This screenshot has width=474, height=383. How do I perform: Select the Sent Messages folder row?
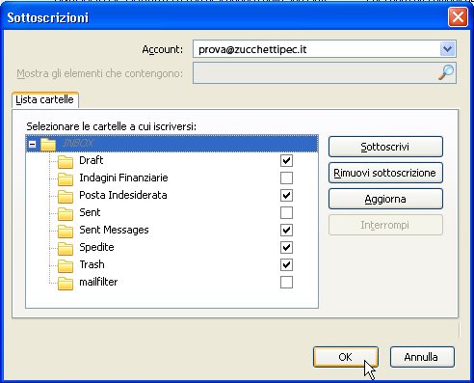pos(171,230)
